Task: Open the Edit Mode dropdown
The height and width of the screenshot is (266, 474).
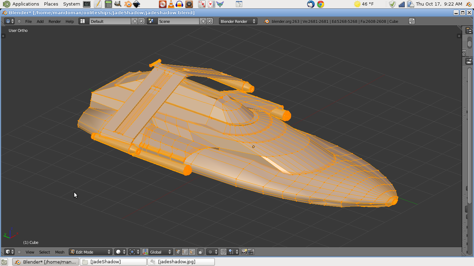Action: pyautogui.click(x=90, y=252)
